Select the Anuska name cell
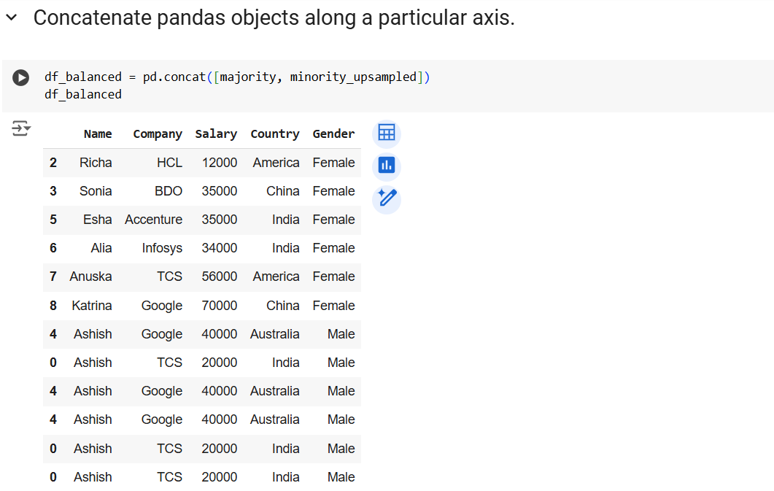 [x=90, y=277]
